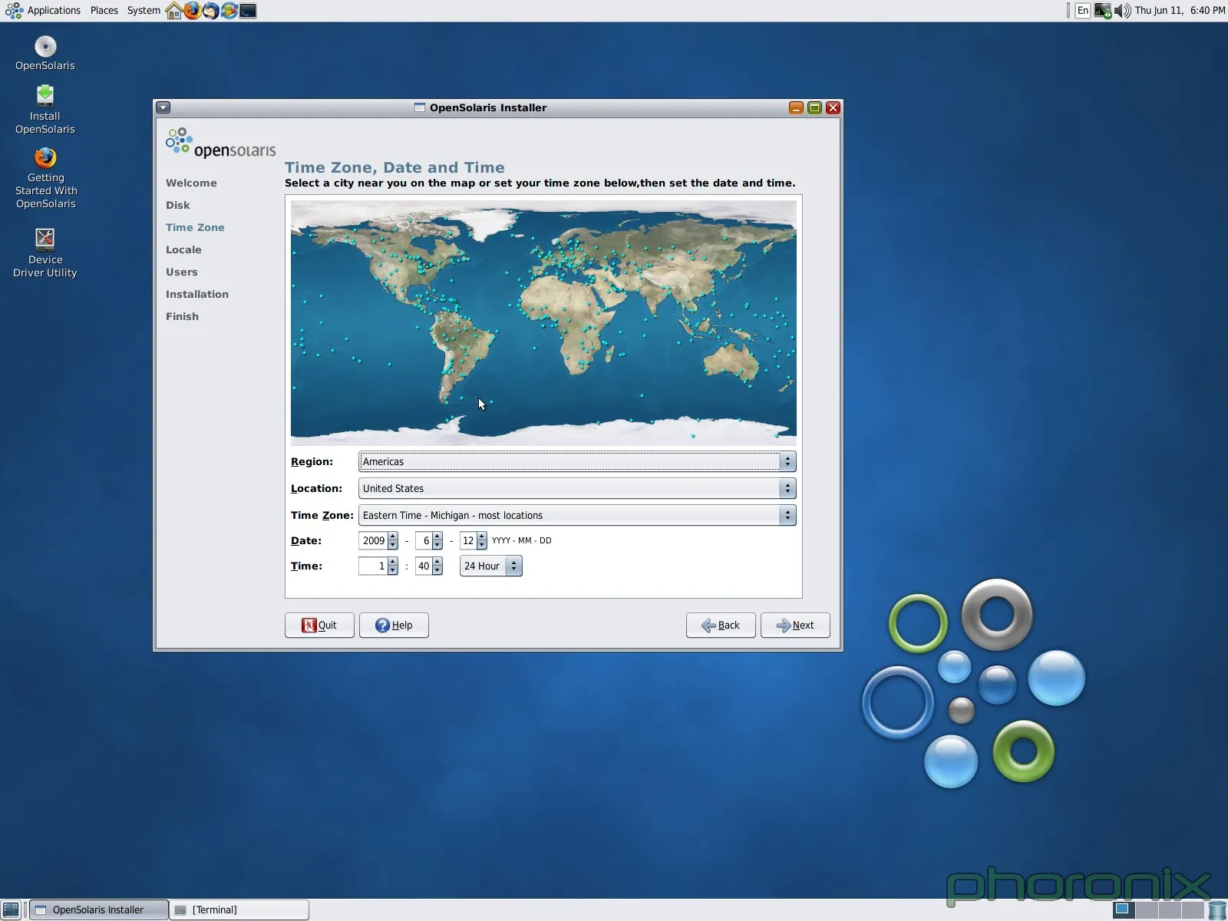
Task: Expand the Time Zone dropdown Eastern Time
Action: click(x=577, y=515)
